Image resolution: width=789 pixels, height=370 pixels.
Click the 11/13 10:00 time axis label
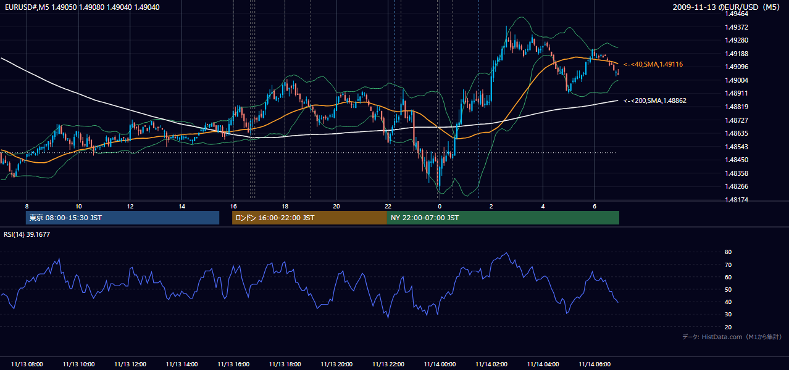point(78,364)
